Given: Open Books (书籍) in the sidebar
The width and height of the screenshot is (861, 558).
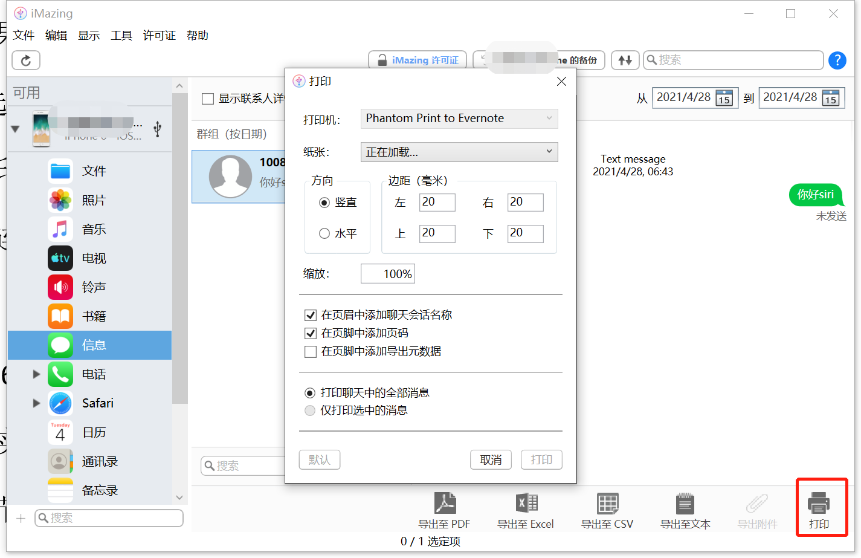Looking at the screenshot, I should point(89,316).
